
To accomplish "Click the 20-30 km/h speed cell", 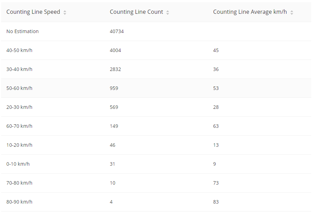I will point(19,107).
